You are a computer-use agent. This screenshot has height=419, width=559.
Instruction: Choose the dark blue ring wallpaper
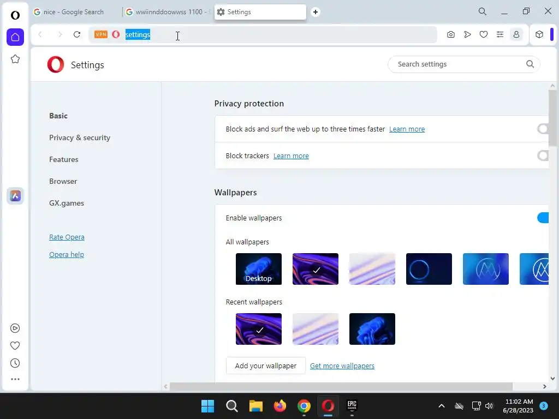(429, 269)
